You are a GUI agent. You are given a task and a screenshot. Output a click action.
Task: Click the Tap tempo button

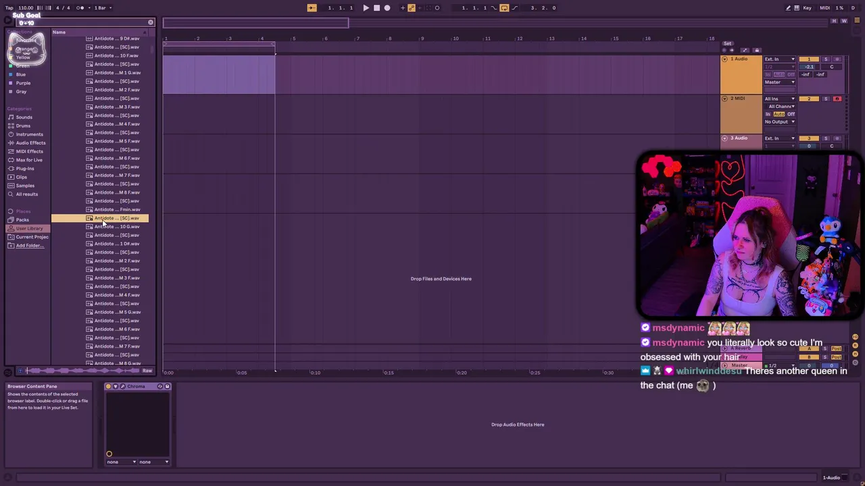pos(9,8)
